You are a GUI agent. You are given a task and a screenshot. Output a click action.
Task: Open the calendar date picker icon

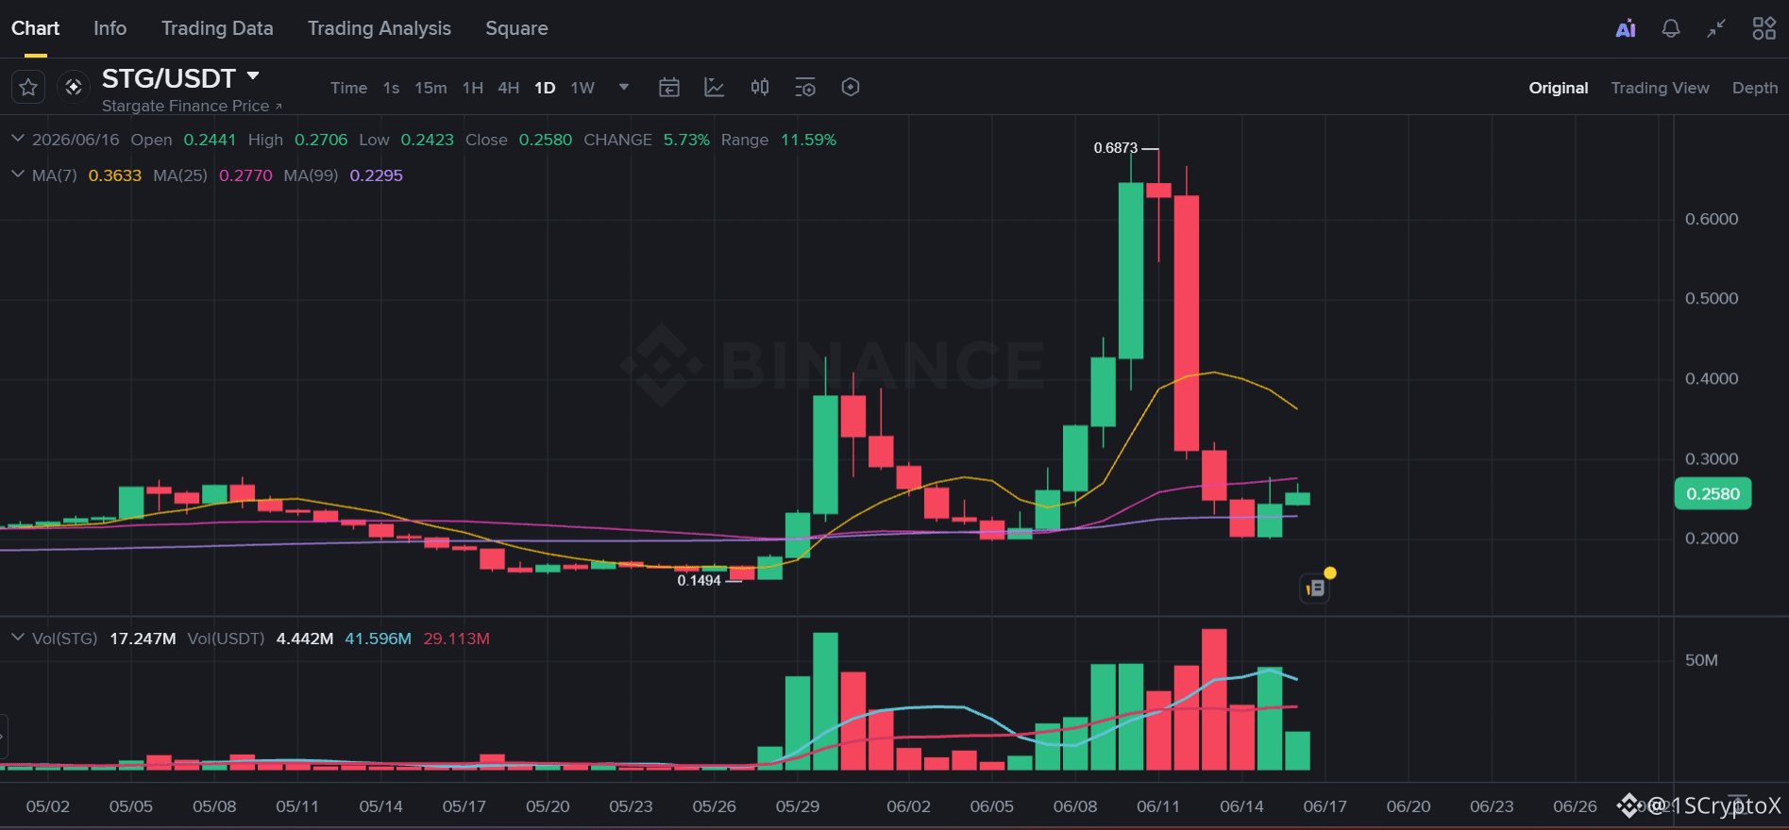(669, 88)
